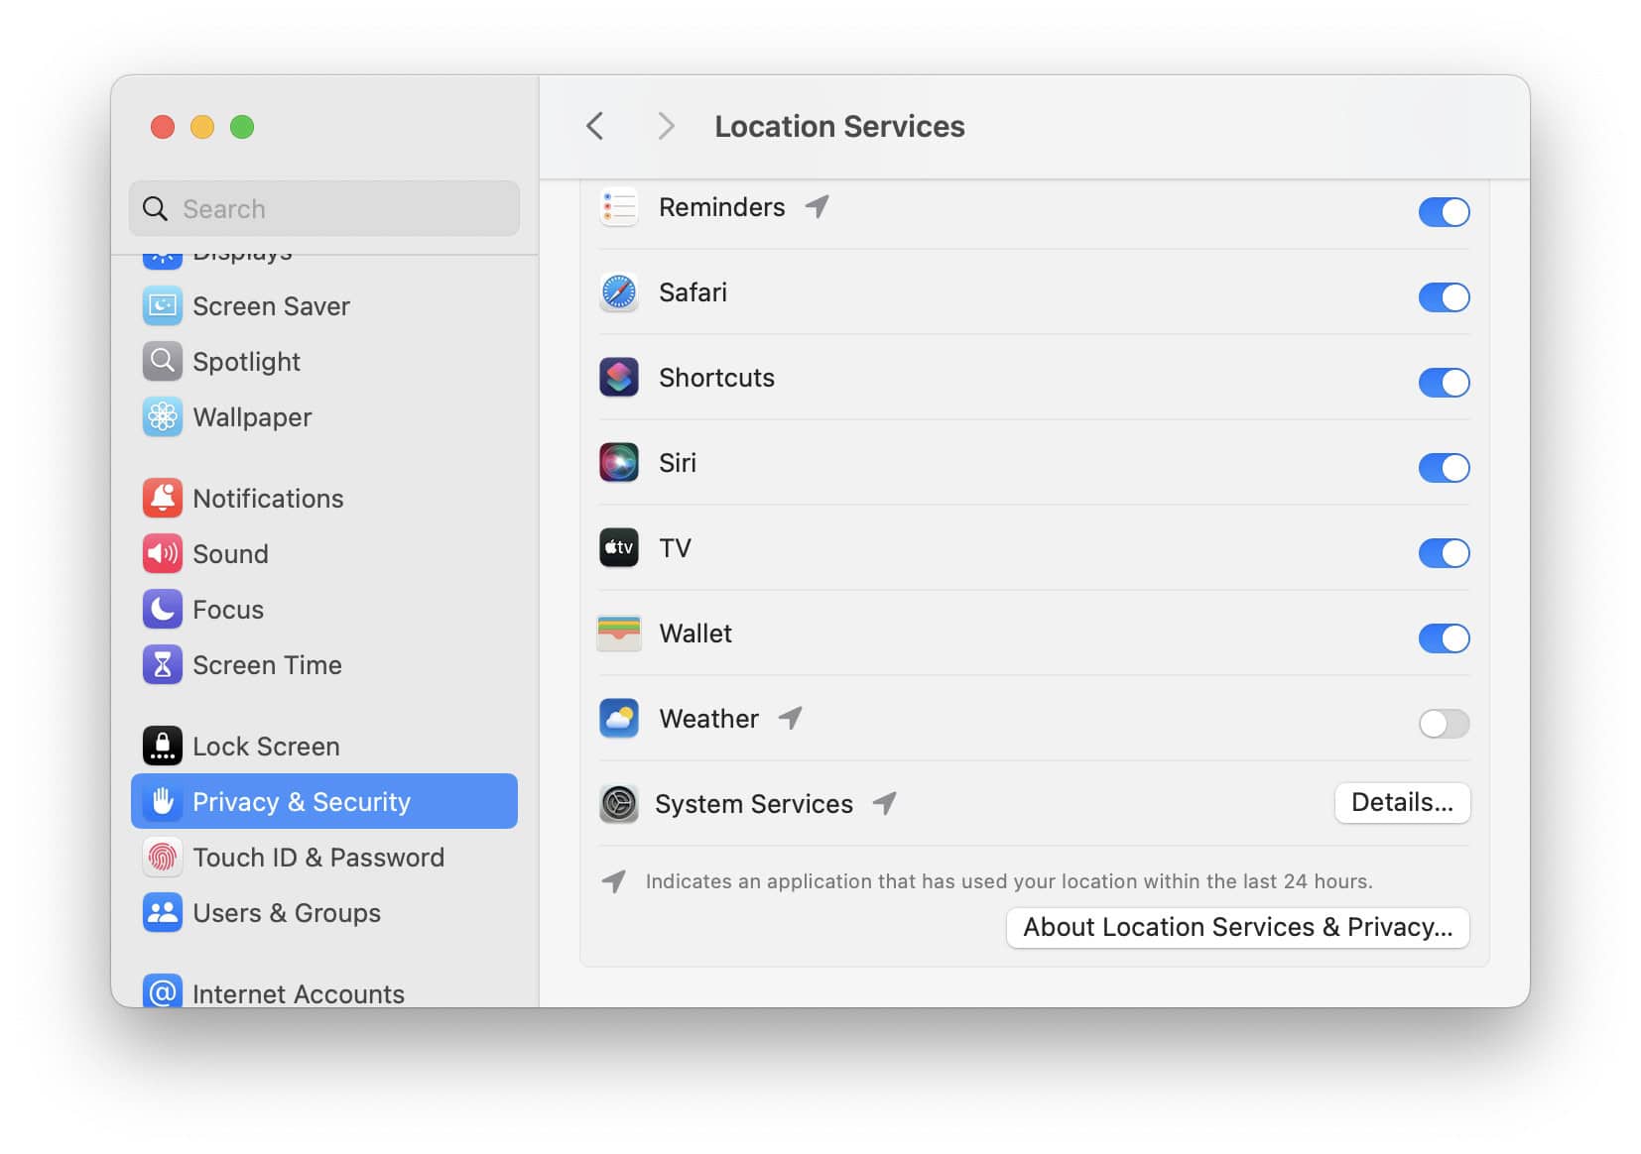The height and width of the screenshot is (1154, 1641).
Task: Click the Spotlight magnifier icon in sidebar
Action: click(x=162, y=361)
